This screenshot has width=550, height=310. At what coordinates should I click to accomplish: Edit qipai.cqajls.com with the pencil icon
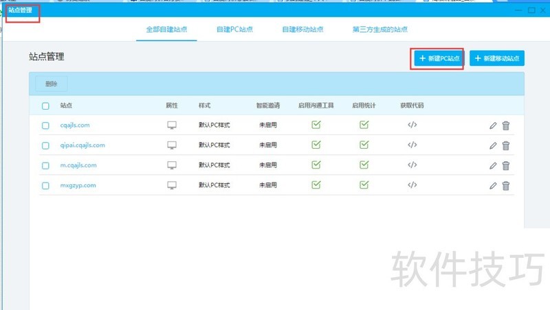point(493,145)
